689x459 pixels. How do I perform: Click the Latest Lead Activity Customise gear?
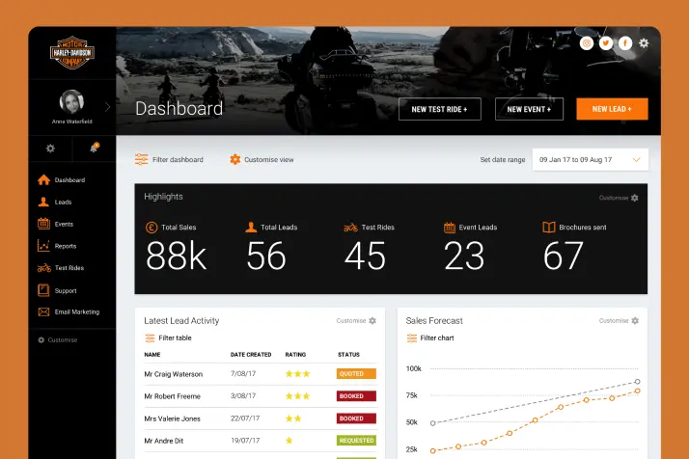[x=372, y=321]
